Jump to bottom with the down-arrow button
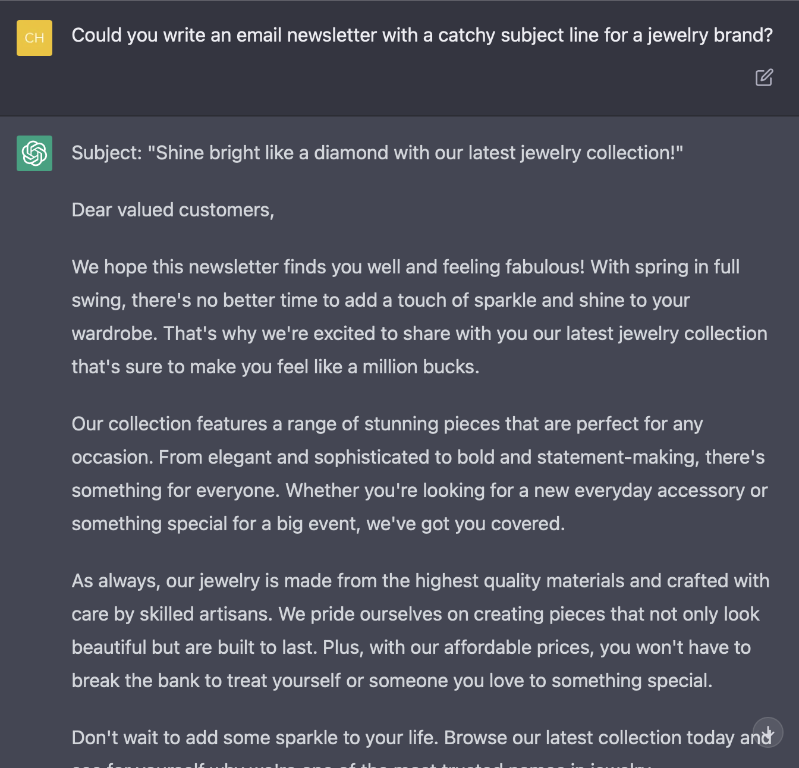This screenshot has width=799, height=768. (x=768, y=732)
